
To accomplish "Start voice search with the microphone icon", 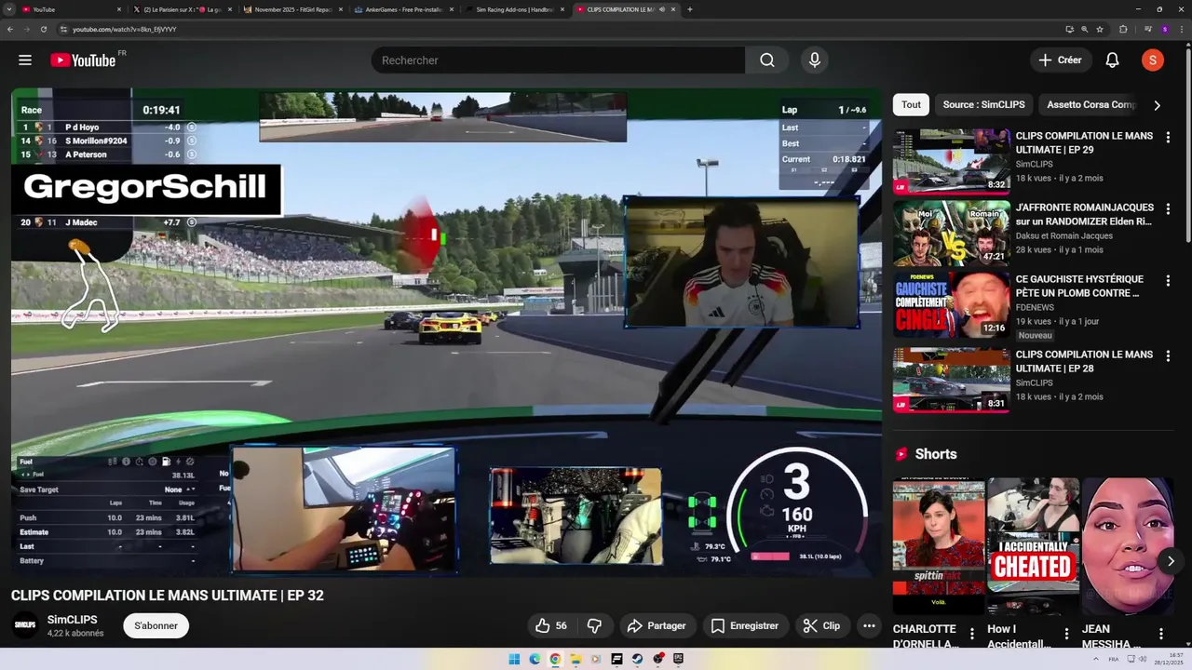I will 815,60.
